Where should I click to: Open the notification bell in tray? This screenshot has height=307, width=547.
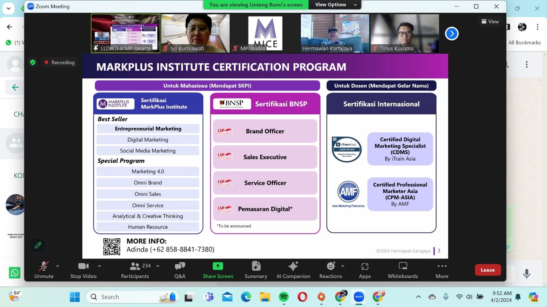(518, 297)
